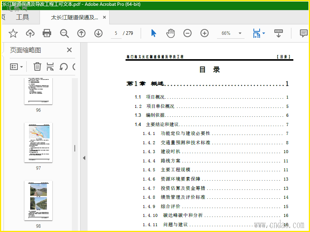The image size is (310, 232).
Task: Close the 太长江隧道保通及... document tab
Action: (104, 17)
